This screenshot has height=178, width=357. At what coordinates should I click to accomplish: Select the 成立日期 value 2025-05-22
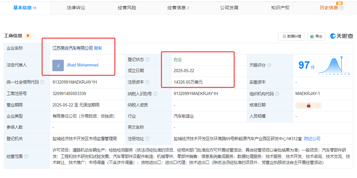[x=184, y=71]
